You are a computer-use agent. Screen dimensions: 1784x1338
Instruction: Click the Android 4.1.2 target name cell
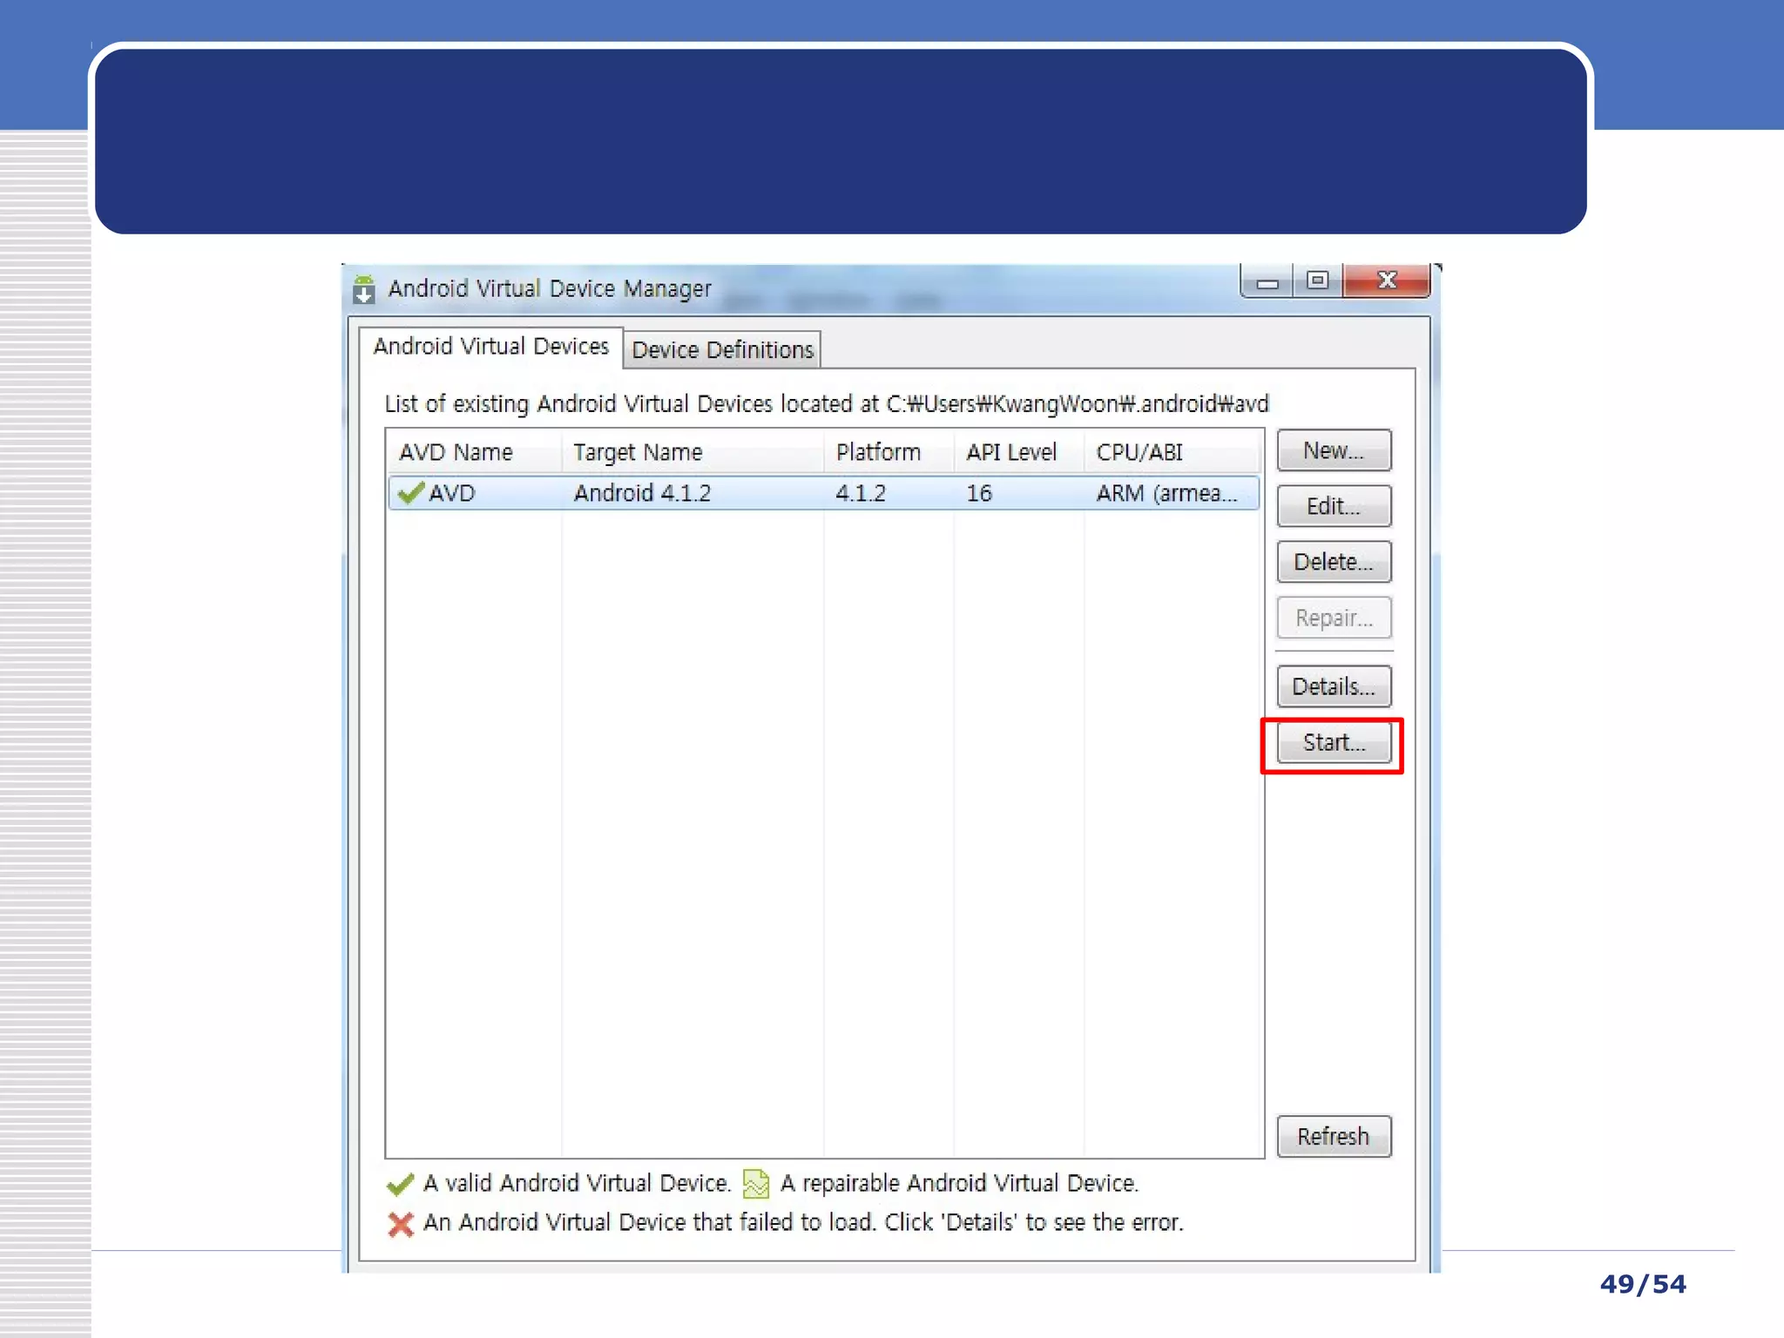point(642,493)
